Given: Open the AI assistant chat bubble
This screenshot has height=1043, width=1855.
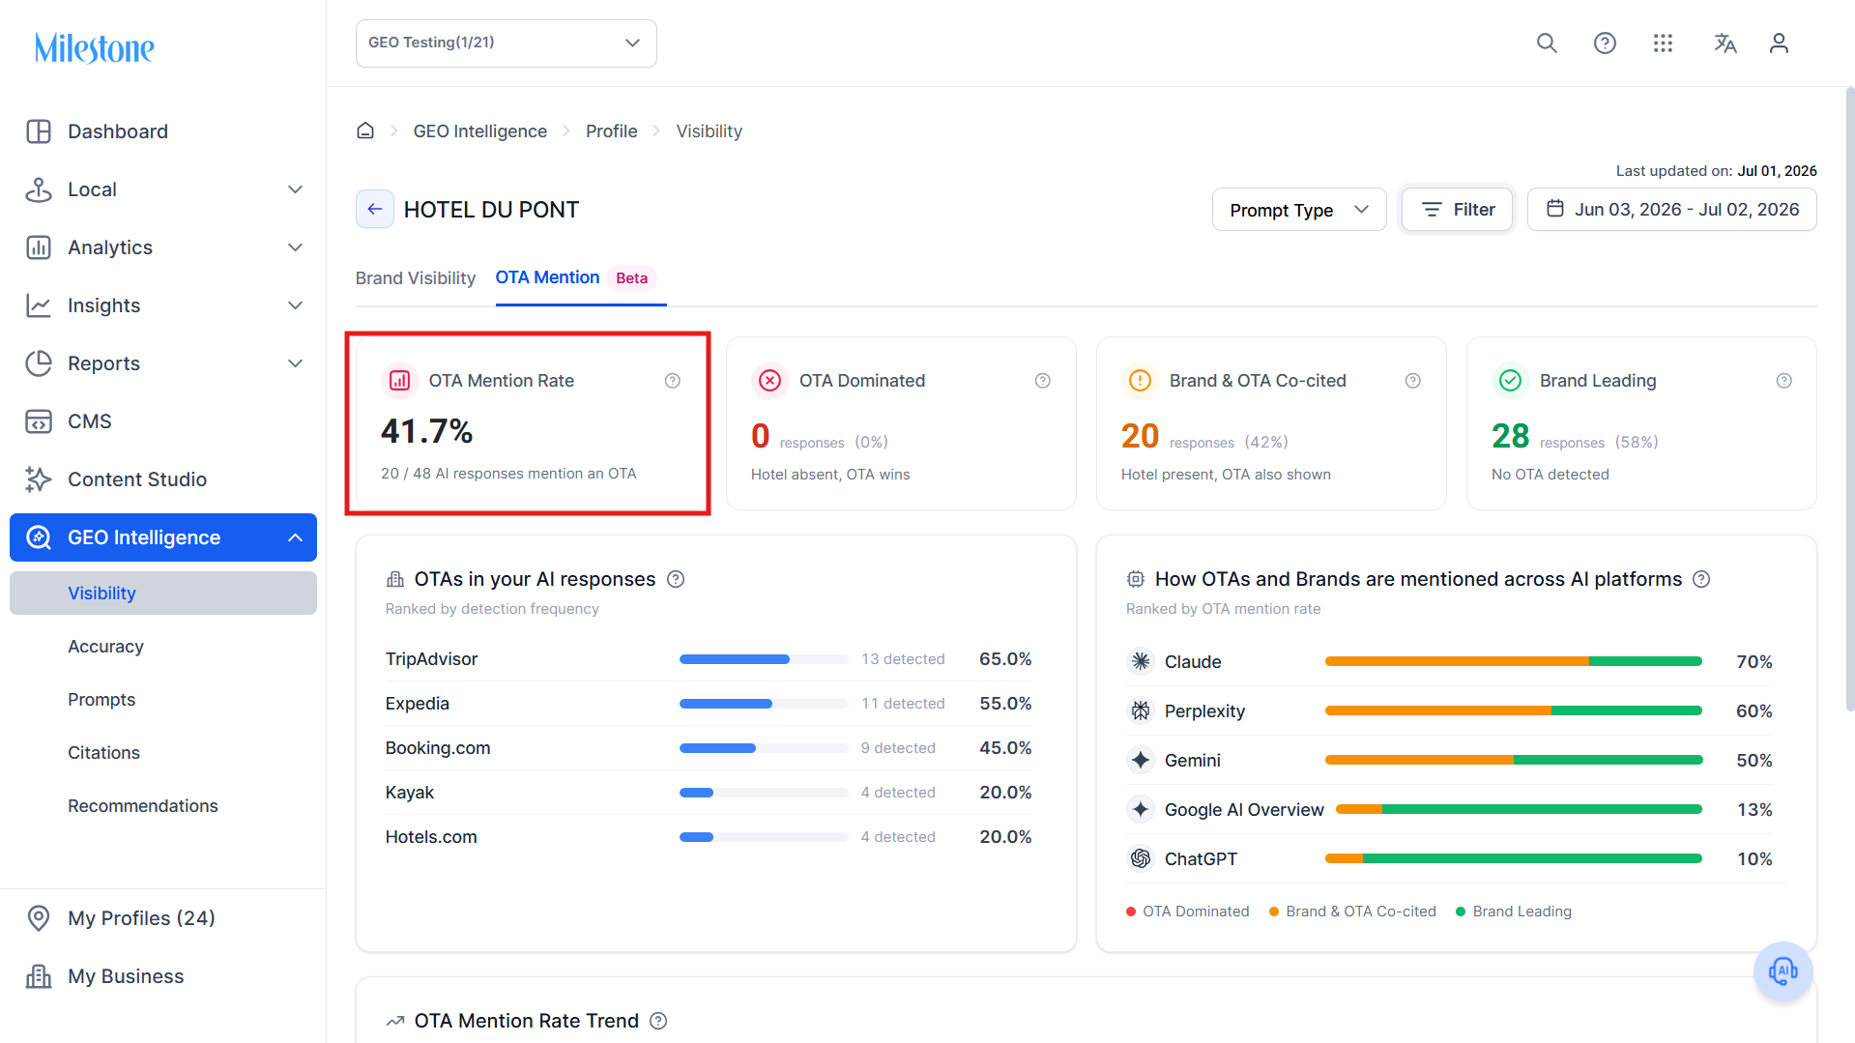Looking at the screenshot, I should pos(1783,971).
